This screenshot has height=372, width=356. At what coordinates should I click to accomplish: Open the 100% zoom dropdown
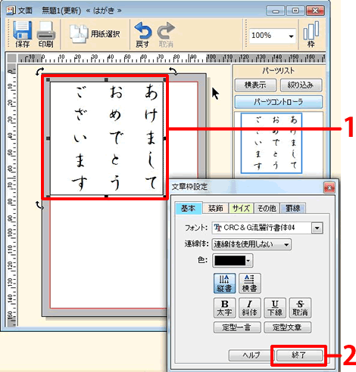291,36
